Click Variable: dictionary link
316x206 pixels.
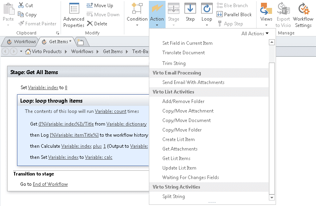[x=127, y=124]
